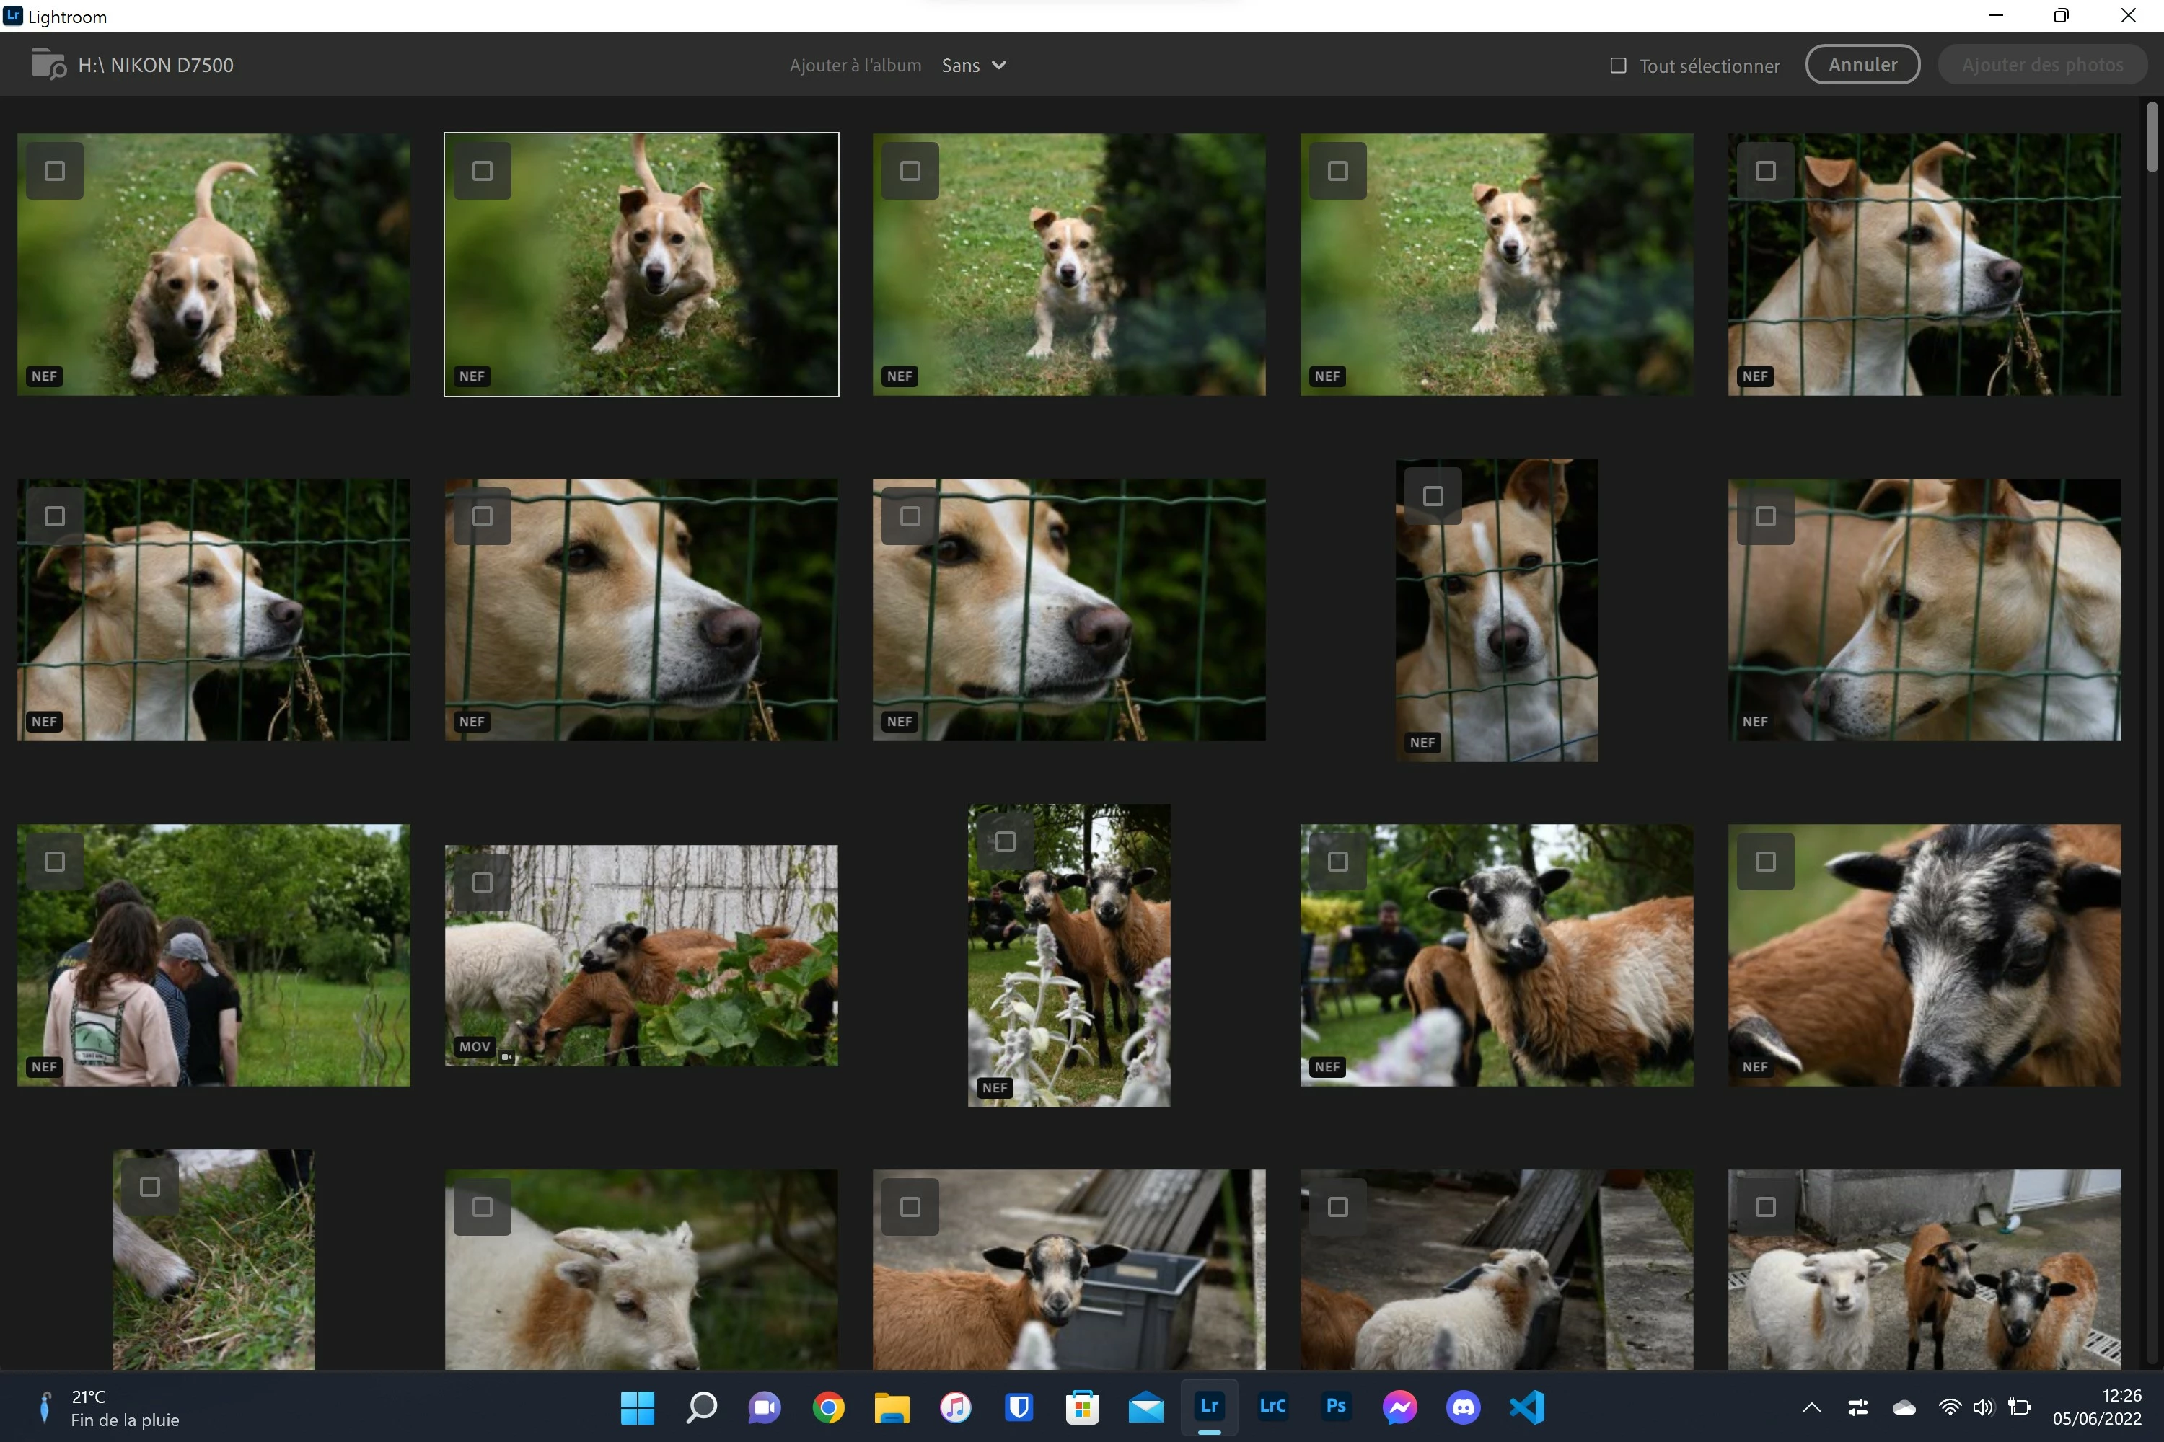Open Messenger app in taskbar
2164x1442 pixels.
[x=1399, y=1407]
